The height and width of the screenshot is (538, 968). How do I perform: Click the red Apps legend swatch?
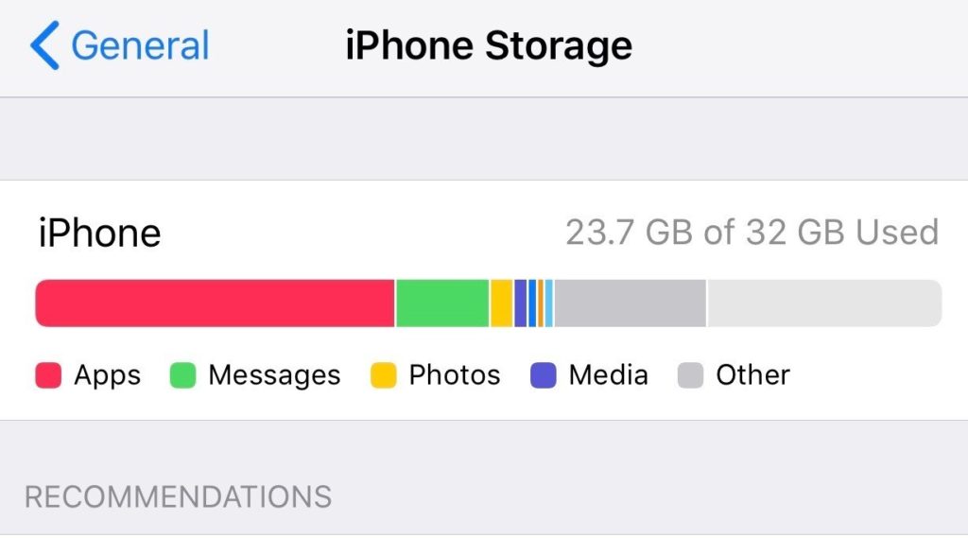tap(48, 375)
